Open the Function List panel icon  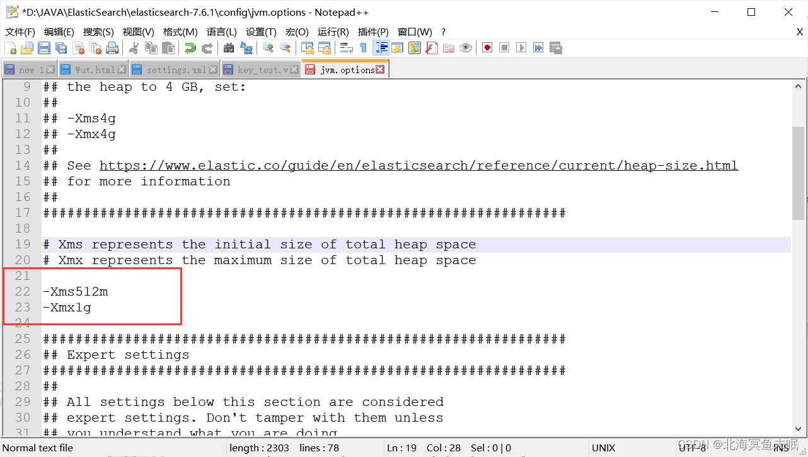432,48
